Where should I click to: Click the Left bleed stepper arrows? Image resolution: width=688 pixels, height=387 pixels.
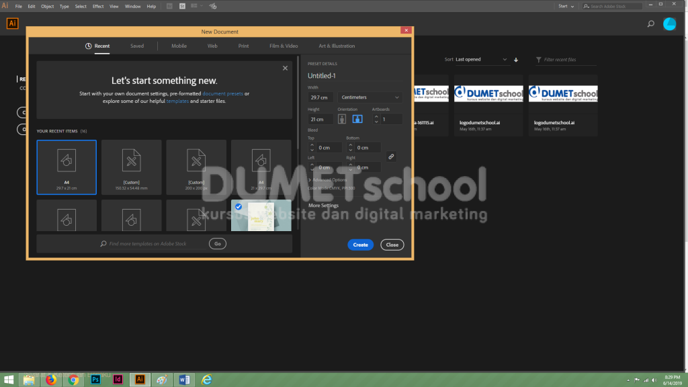point(312,167)
